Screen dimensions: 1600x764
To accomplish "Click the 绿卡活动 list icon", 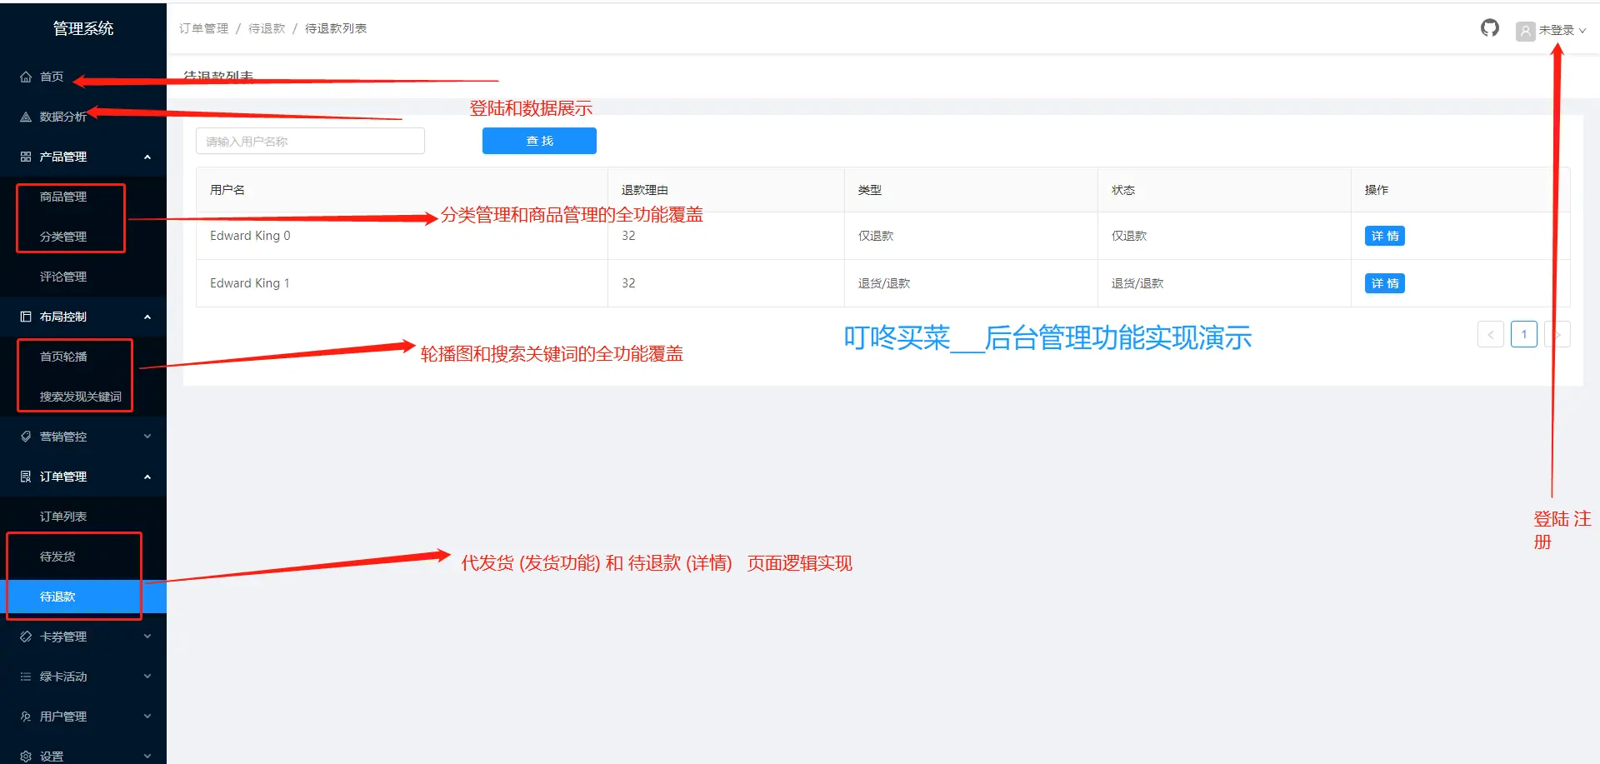I will pyautogui.click(x=26, y=677).
